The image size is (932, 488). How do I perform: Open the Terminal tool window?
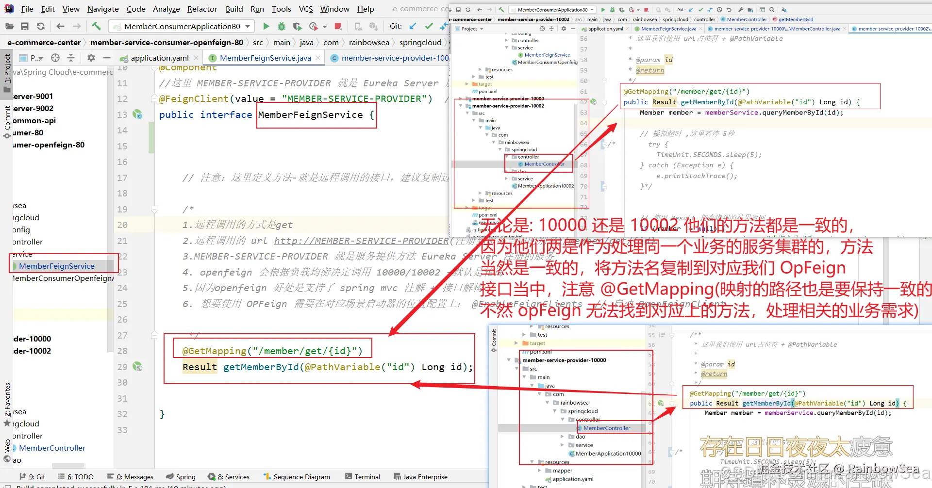click(363, 477)
